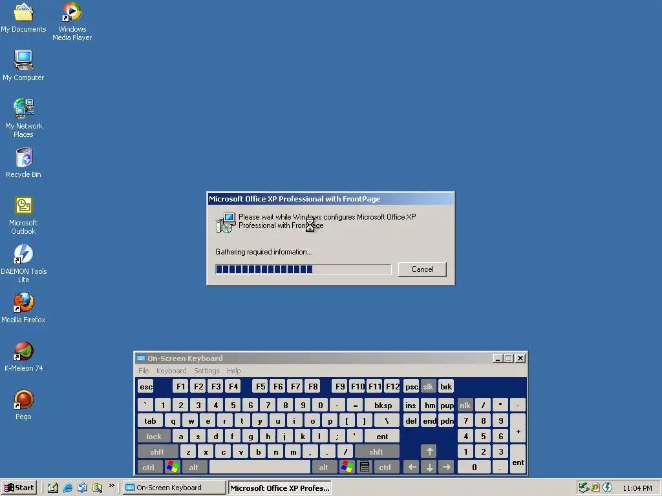The height and width of the screenshot is (496, 662).
Task: Click the bksp key
Action: point(382,405)
